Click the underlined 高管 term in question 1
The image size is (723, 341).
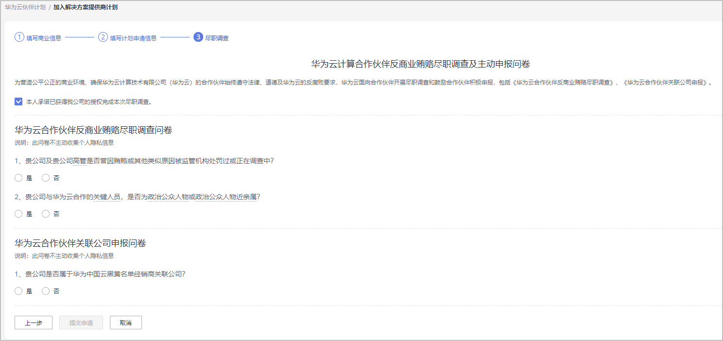[79, 161]
